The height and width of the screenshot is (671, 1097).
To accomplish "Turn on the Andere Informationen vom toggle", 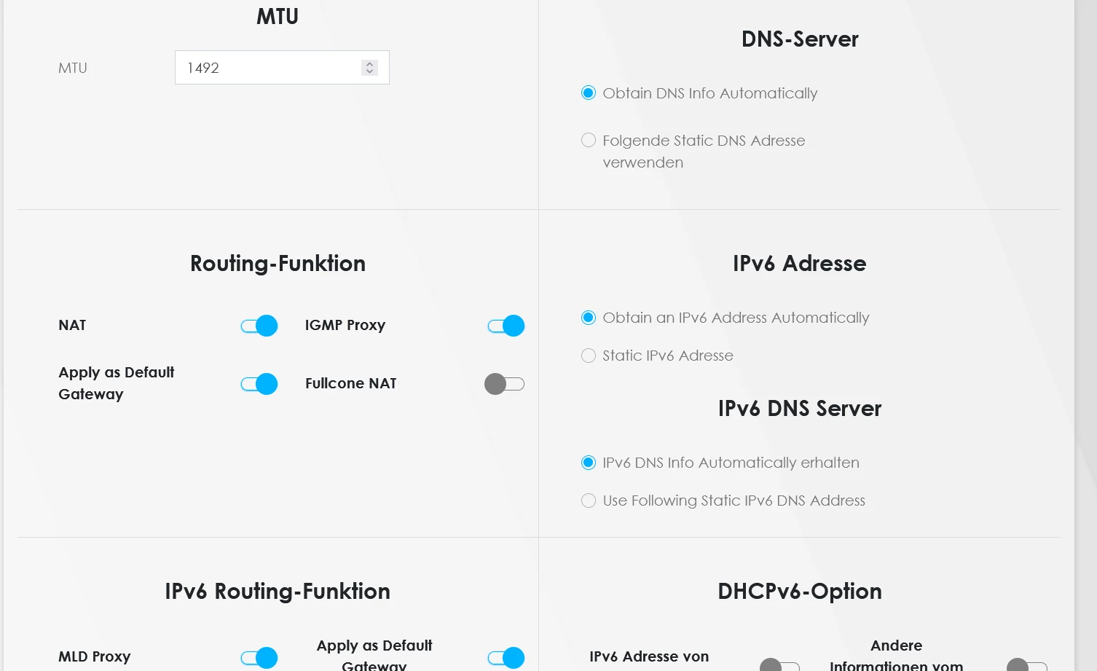I will click(1027, 665).
